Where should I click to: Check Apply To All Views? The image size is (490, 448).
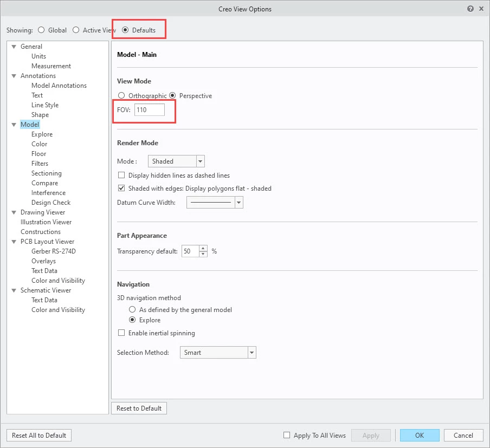[287, 435]
